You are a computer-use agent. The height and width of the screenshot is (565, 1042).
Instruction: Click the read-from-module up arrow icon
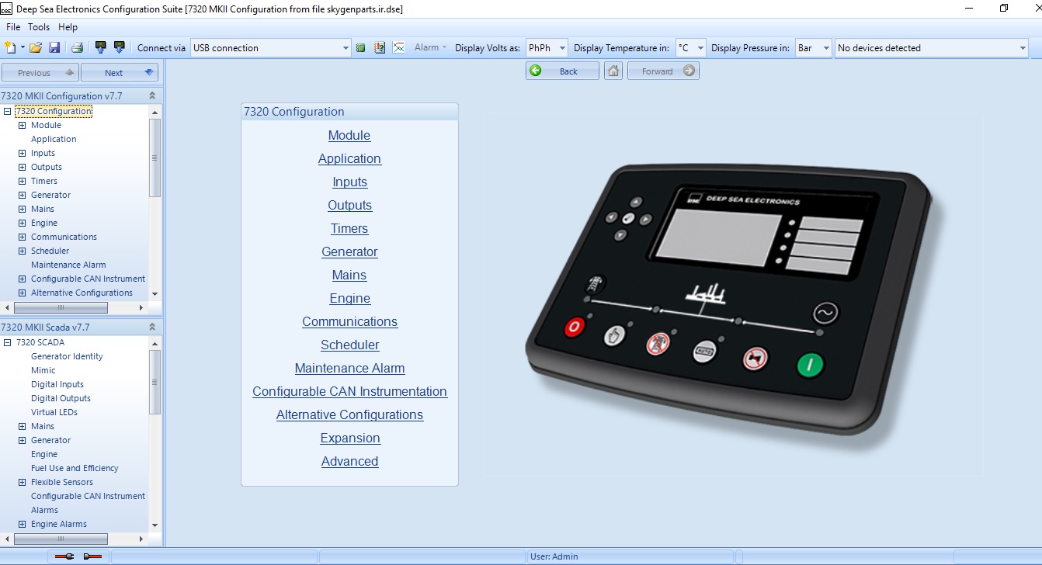click(100, 47)
